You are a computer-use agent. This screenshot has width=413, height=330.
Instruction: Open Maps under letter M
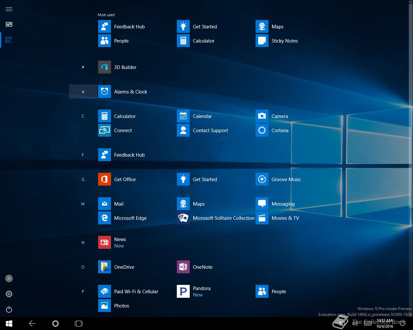click(x=216, y=204)
